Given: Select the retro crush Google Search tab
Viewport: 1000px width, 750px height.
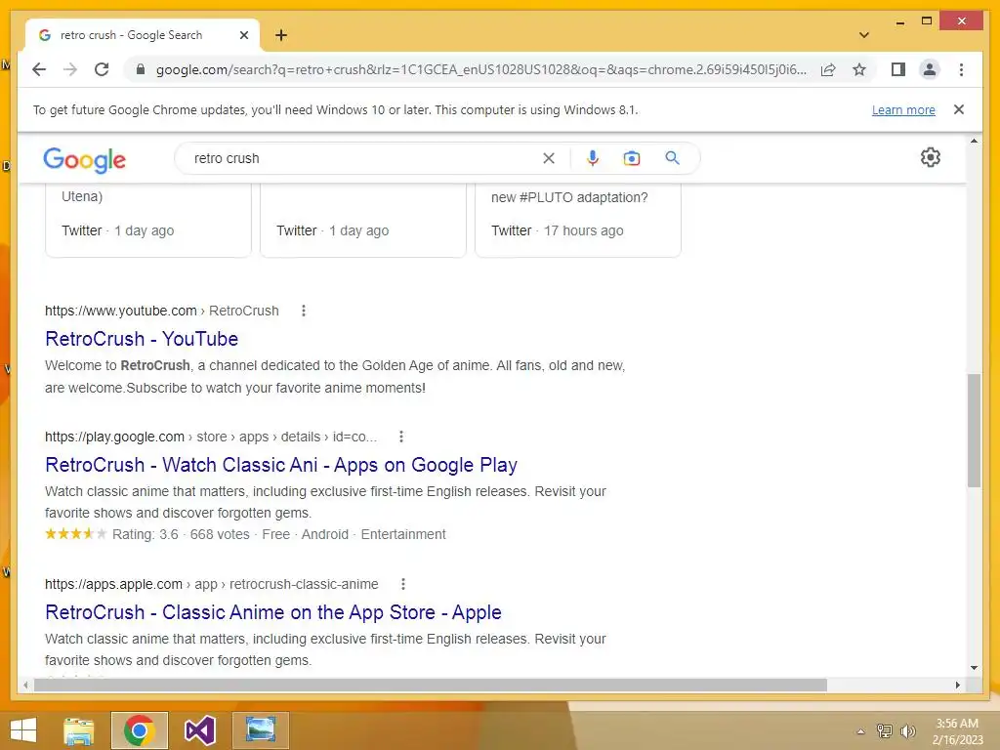Looking at the screenshot, I should (143, 35).
